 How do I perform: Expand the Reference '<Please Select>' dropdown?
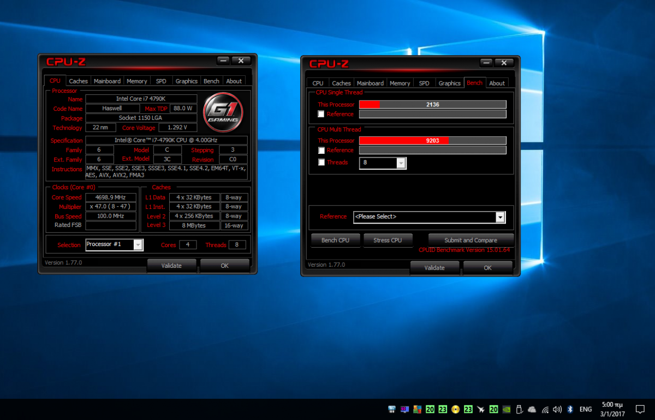point(430,217)
